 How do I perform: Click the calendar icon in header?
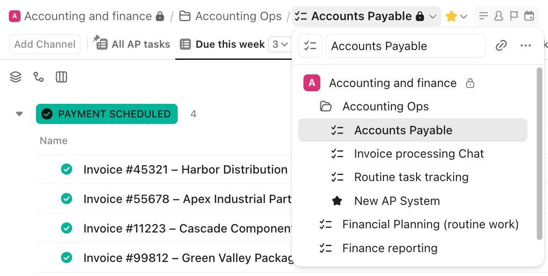pos(529,16)
